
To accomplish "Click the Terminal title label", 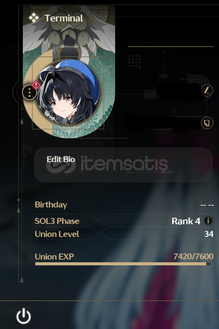I will pos(64,18).
